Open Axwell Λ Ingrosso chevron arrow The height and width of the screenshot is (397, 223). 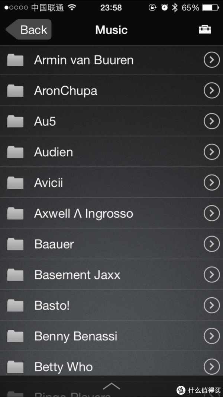click(x=211, y=213)
